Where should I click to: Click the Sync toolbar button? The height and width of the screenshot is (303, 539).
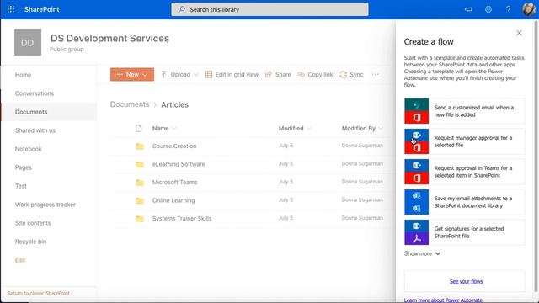(351, 75)
